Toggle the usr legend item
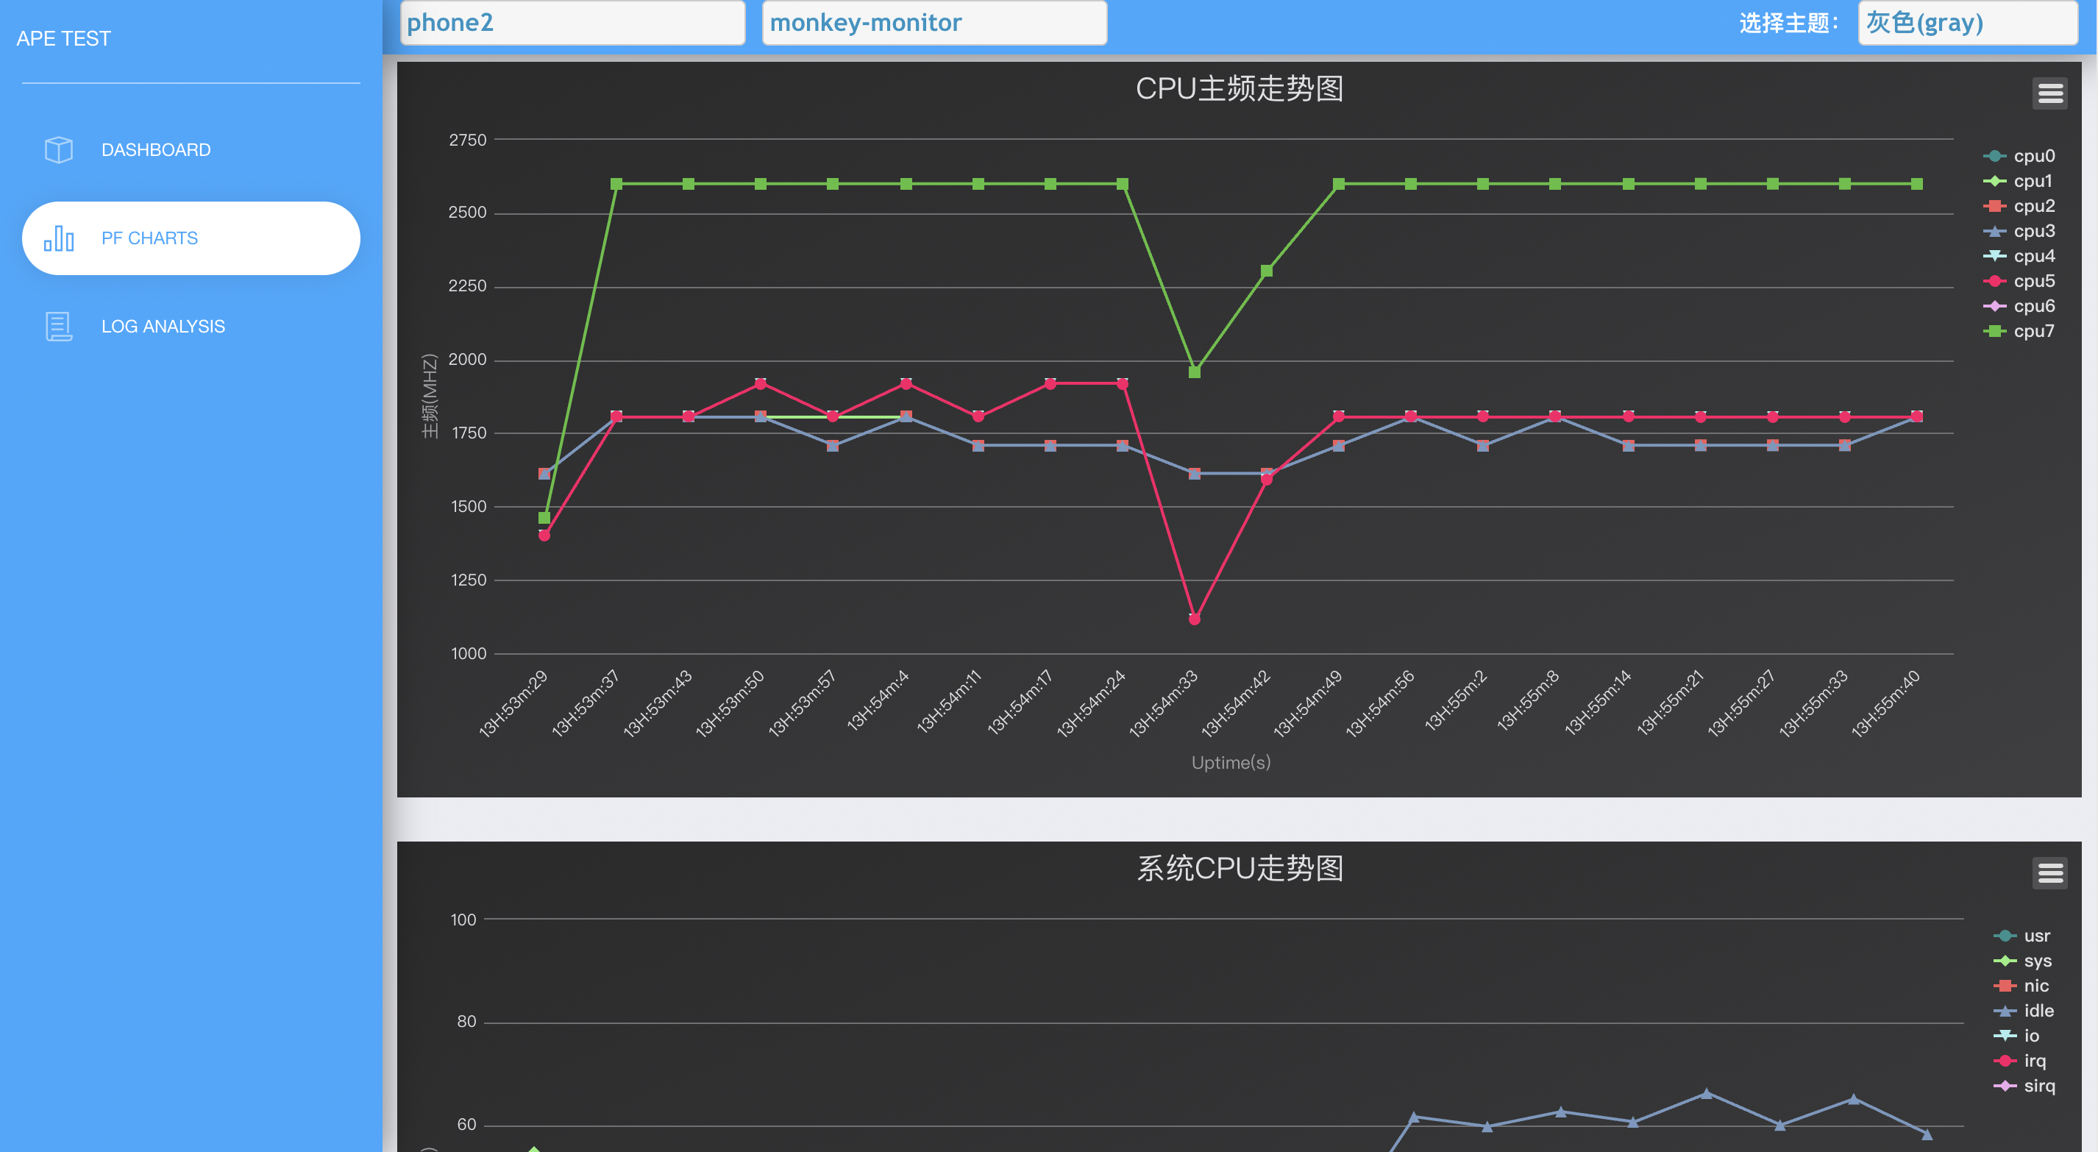Image resolution: width=2098 pixels, height=1152 pixels. click(2036, 936)
